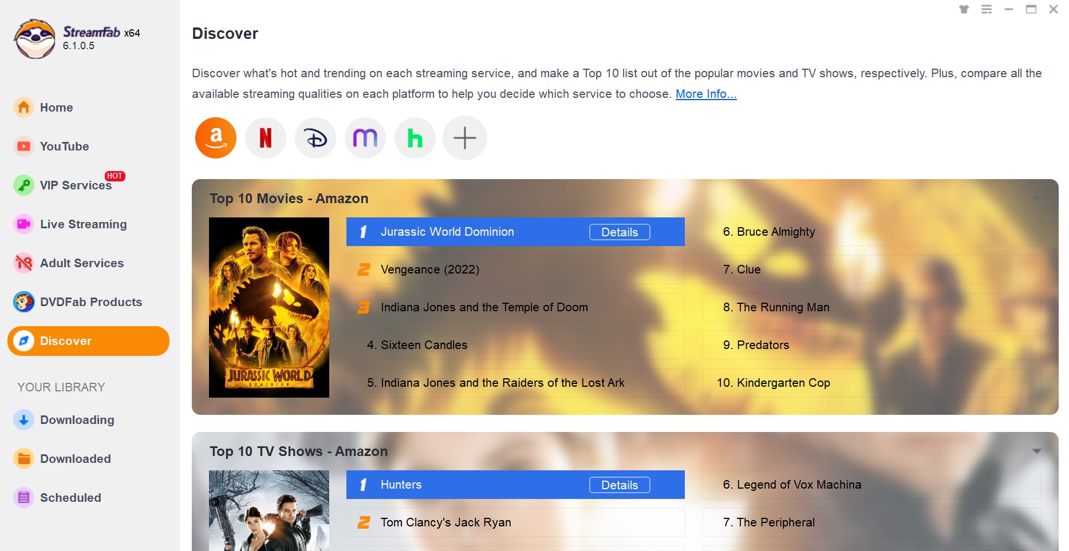Open Live Streaming section

click(x=83, y=224)
